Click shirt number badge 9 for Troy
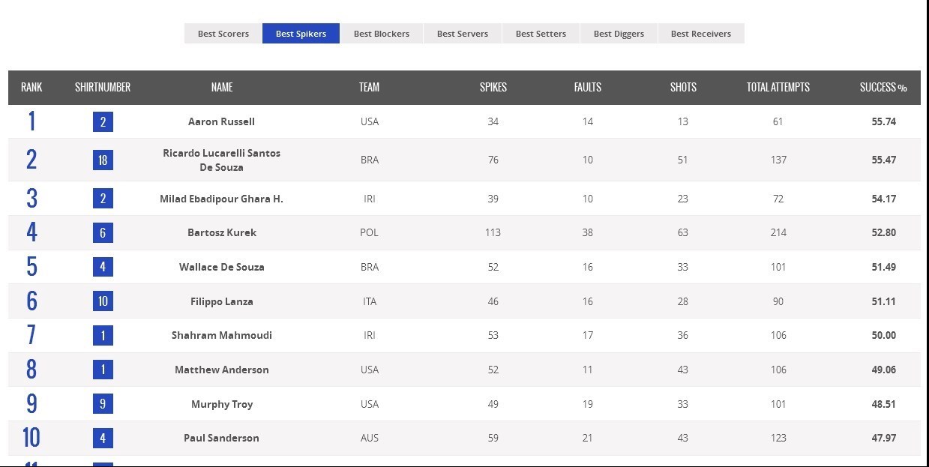The width and height of the screenshot is (929, 467). point(103,404)
